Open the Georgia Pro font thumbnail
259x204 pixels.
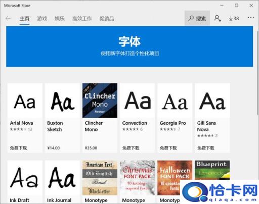[175, 100]
